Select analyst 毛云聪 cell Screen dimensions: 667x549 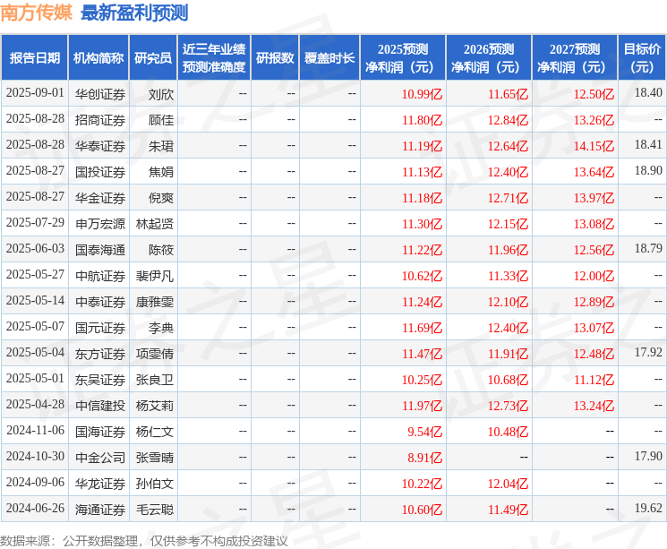click(154, 510)
